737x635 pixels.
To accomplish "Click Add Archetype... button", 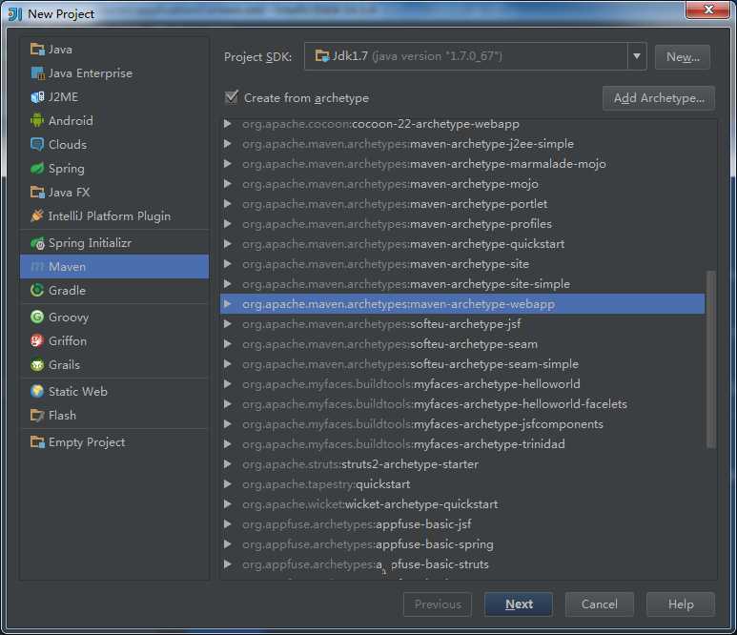I will (x=659, y=98).
